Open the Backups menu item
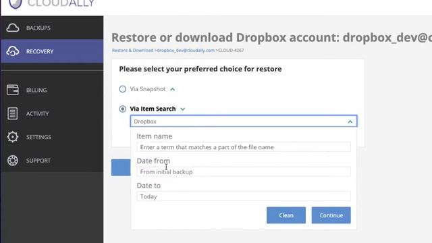Image resolution: width=432 pixels, height=243 pixels. click(52, 28)
